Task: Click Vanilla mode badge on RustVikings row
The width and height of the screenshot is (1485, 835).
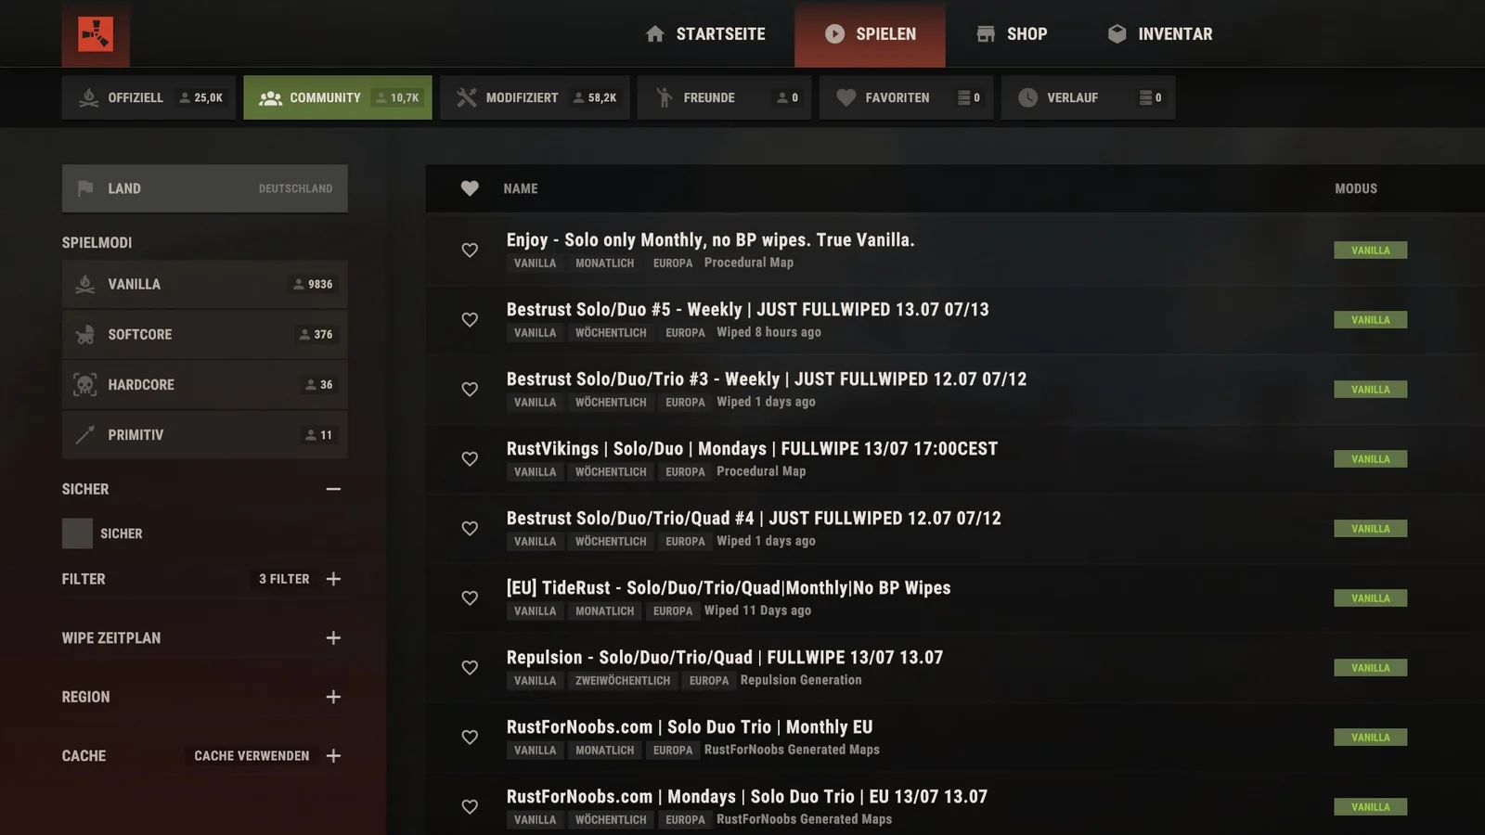Action: pos(1370,459)
